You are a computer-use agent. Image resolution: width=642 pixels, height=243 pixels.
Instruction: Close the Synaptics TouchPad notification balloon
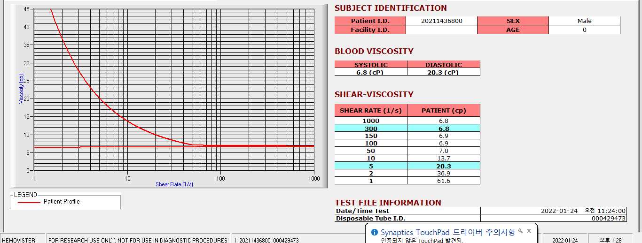pos(529,231)
